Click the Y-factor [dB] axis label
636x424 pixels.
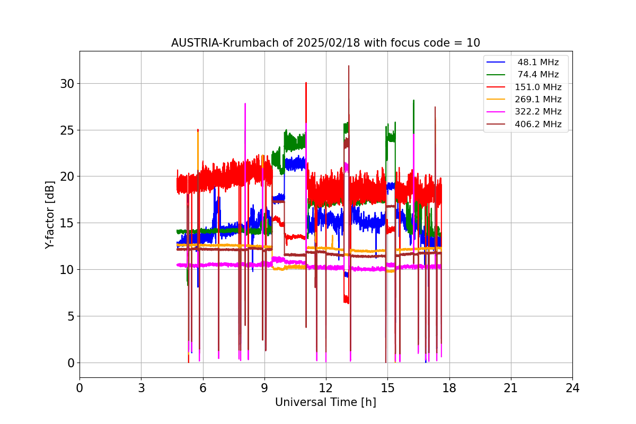click(50, 215)
